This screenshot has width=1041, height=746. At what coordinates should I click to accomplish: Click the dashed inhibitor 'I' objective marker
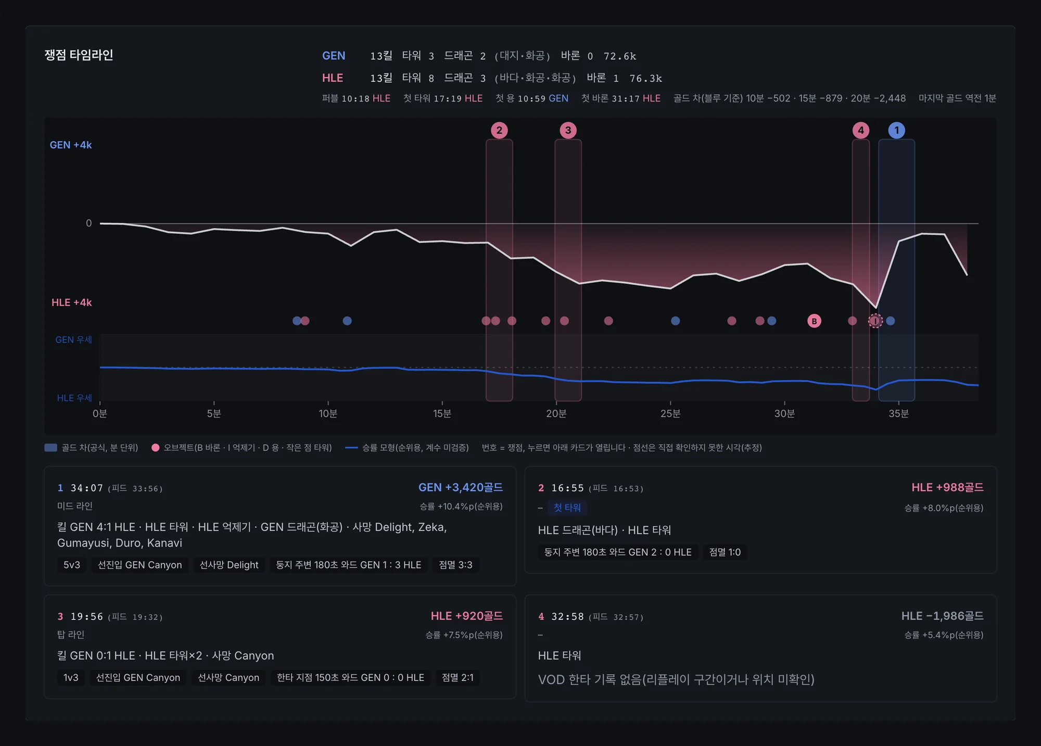(x=875, y=321)
